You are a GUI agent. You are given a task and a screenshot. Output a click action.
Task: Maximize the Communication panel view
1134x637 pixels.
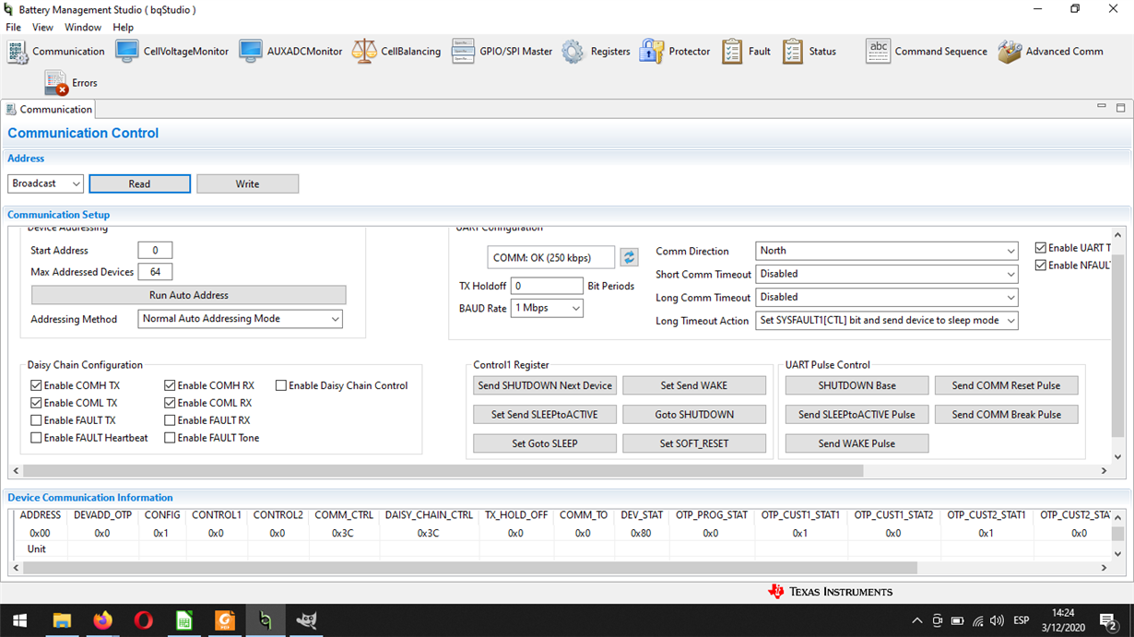(1121, 108)
